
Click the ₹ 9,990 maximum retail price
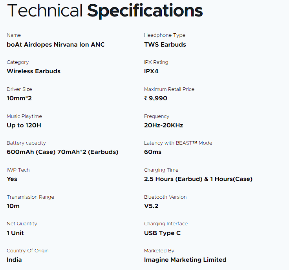(x=155, y=98)
